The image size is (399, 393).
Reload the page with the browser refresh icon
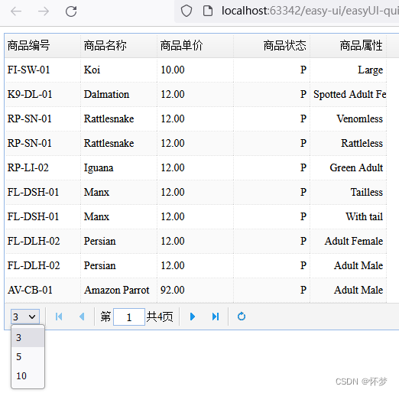tap(71, 11)
